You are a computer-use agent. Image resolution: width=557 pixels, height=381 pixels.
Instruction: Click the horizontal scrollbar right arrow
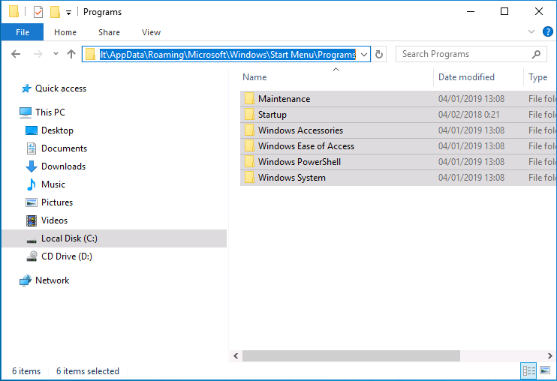(551, 355)
